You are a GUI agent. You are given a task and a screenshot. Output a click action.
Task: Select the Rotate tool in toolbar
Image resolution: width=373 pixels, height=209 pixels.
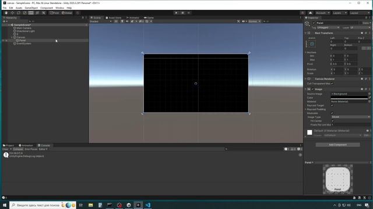pyautogui.click(x=19, y=13)
